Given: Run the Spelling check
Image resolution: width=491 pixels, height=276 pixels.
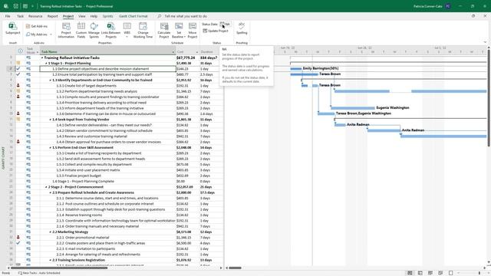Looking at the screenshot, I should [242, 28].
